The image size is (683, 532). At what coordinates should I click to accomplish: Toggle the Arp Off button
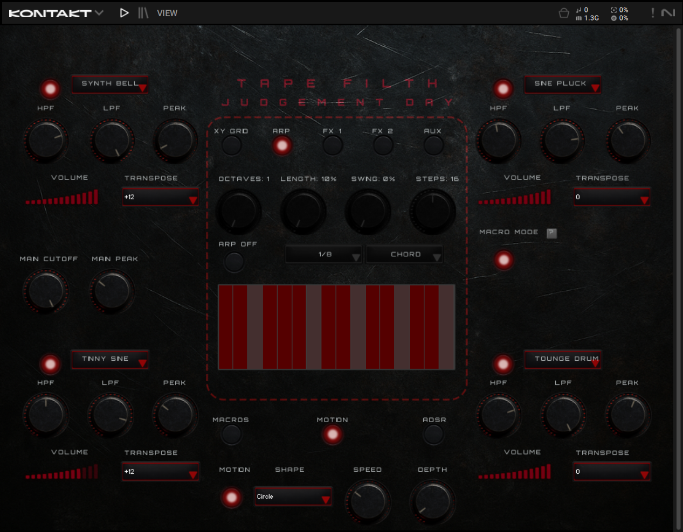click(x=233, y=262)
